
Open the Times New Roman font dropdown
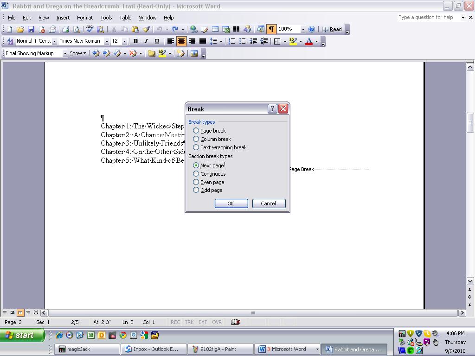click(x=107, y=41)
